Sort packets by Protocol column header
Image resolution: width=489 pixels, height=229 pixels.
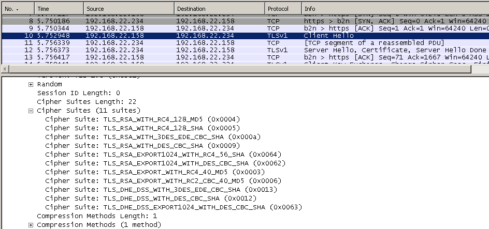click(283, 9)
